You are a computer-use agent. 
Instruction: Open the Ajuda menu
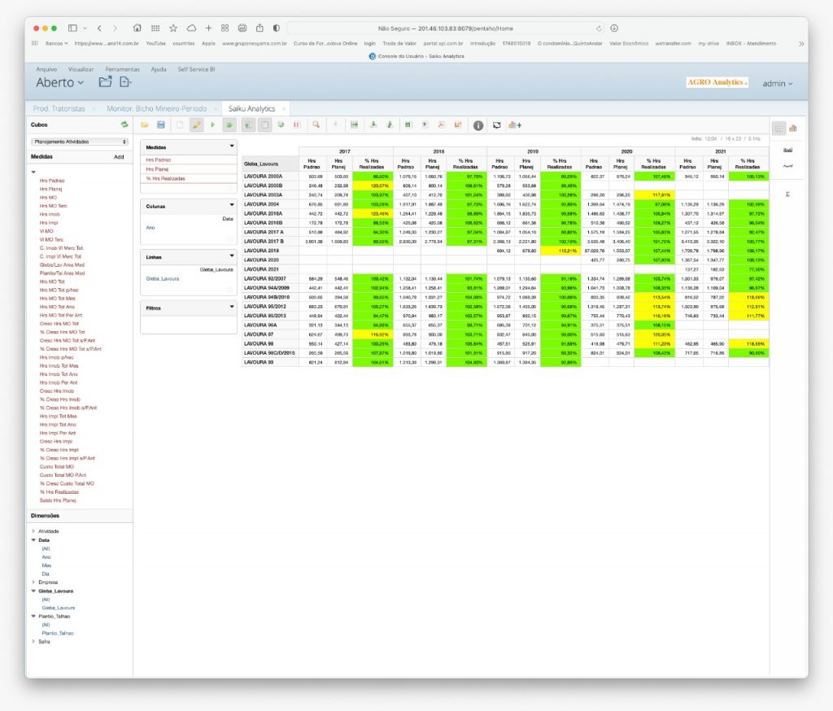click(159, 69)
